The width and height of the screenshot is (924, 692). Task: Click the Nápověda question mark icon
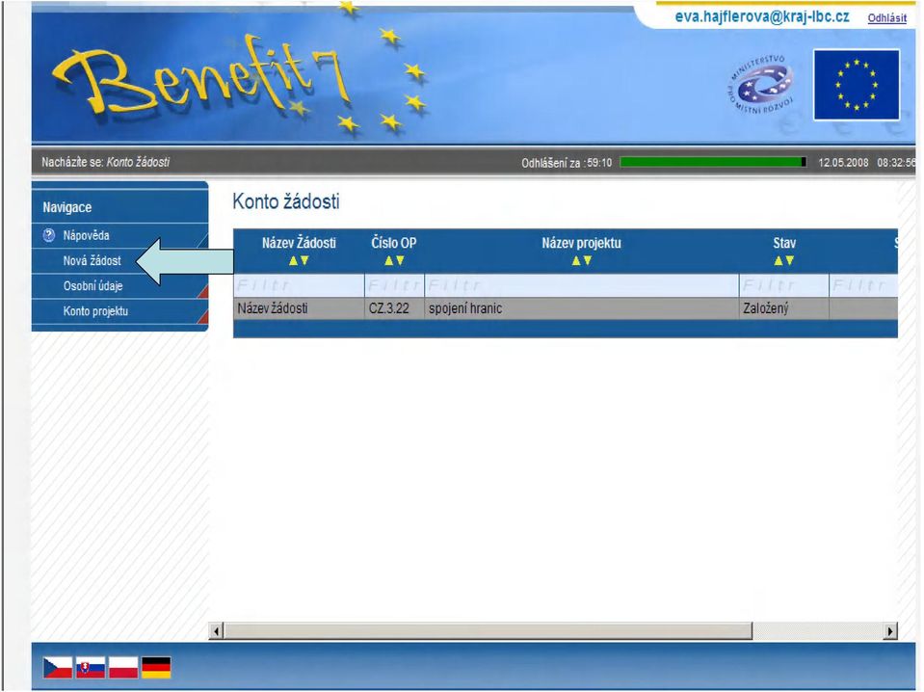coord(49,236)
